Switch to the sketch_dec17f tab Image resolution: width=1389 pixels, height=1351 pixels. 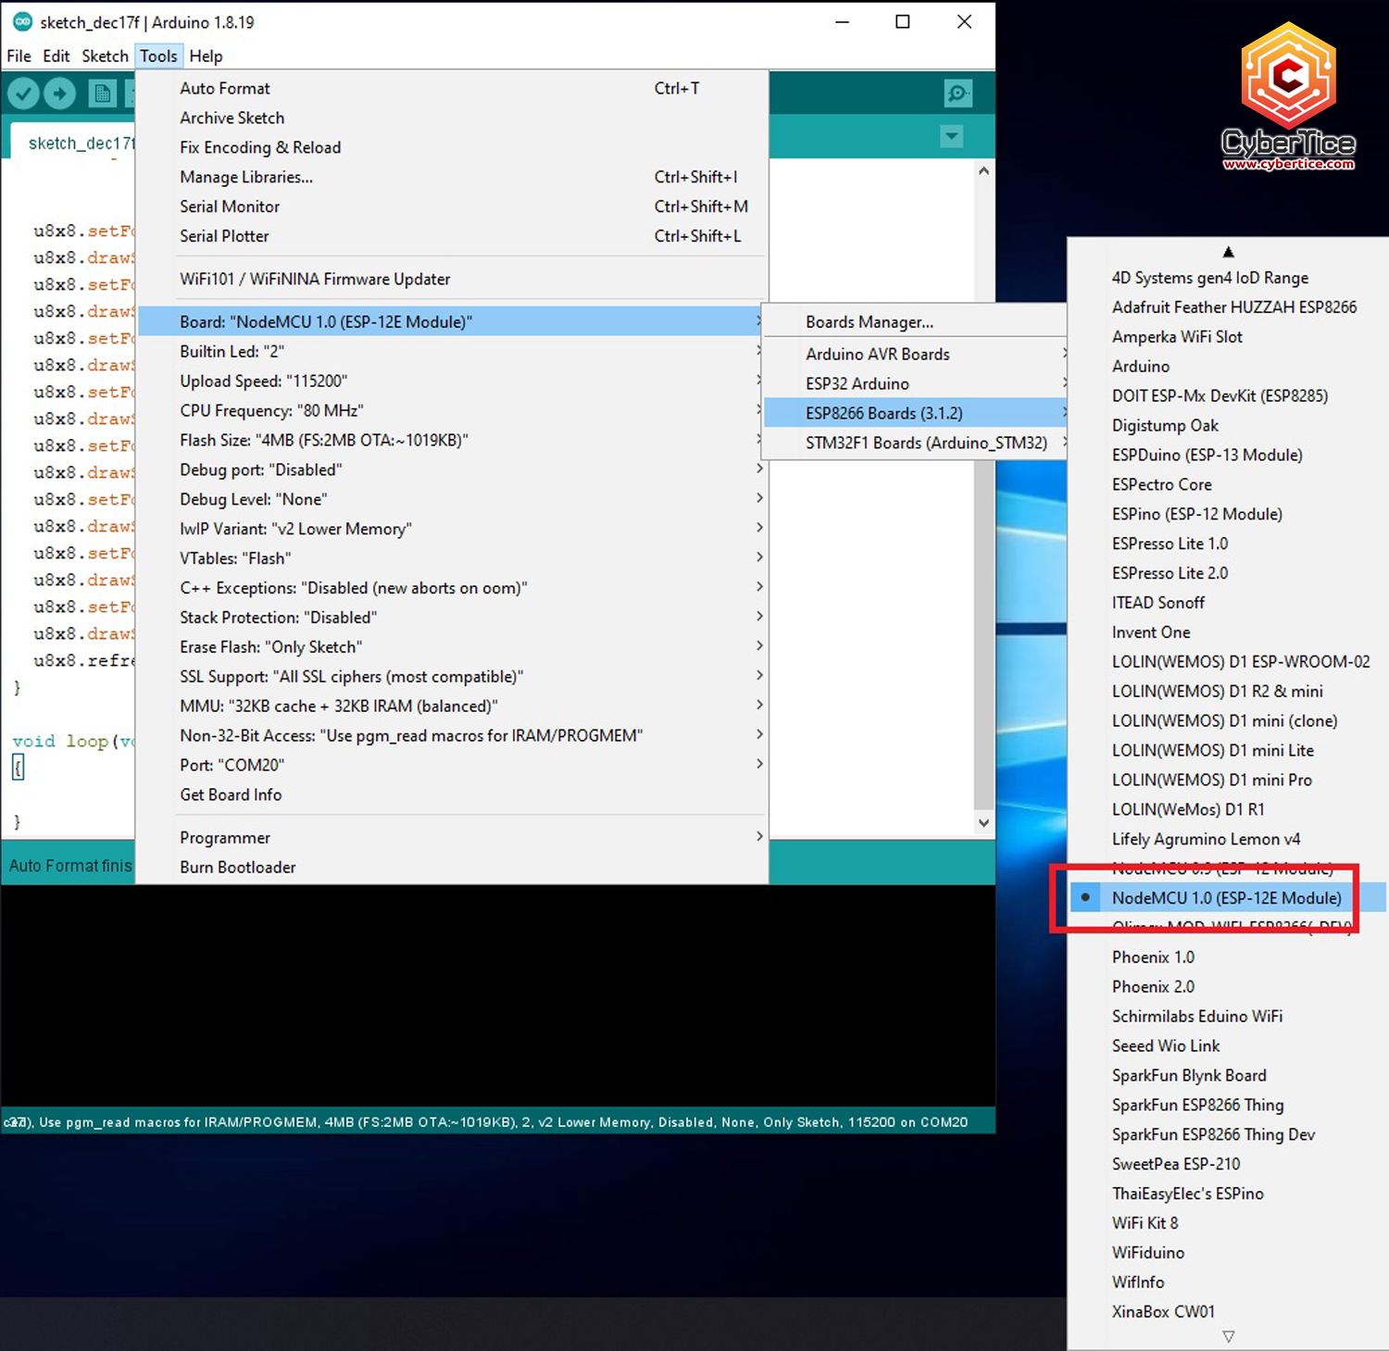click(x=81, y=143)
